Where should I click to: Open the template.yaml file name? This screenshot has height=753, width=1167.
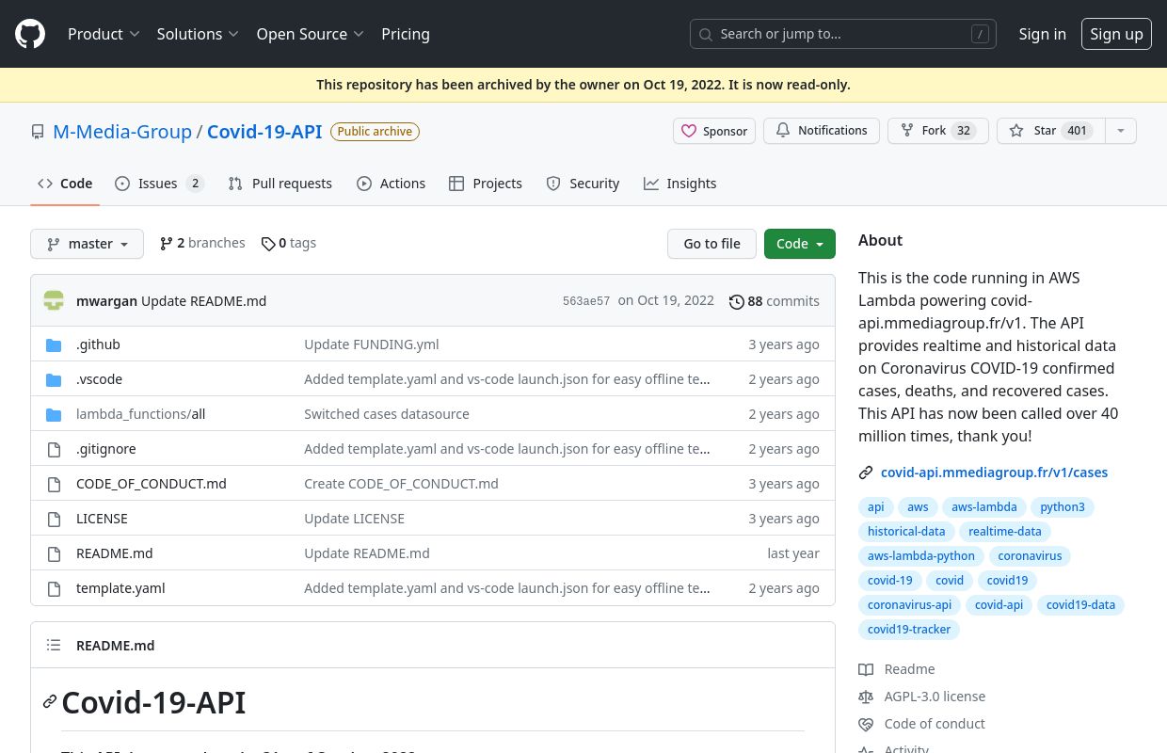[120, 588]
